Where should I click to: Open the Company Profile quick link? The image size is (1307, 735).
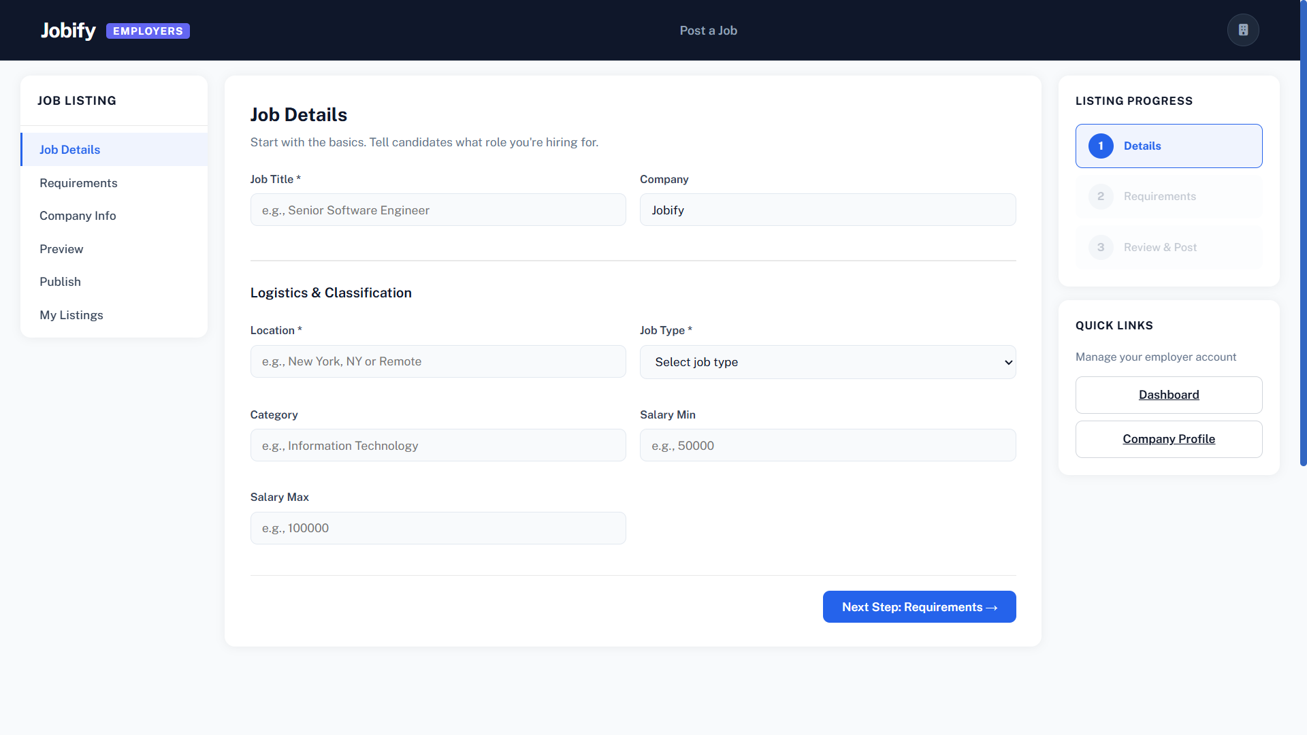click(x=1169, y=439)
